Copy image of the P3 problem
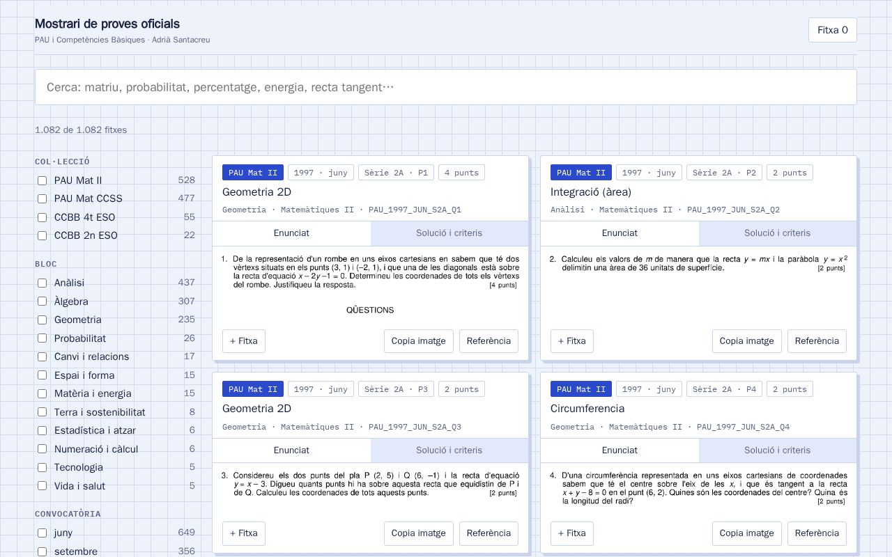 tap(419, 533)
